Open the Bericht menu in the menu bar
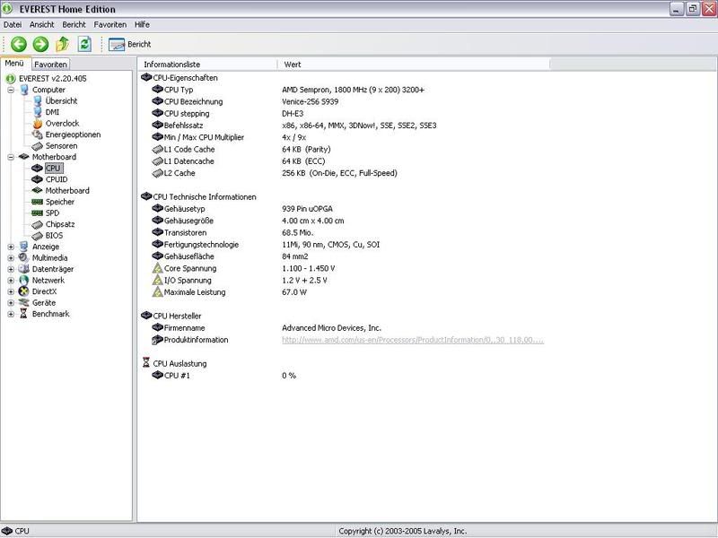718x538 pixels. (74, 25)
